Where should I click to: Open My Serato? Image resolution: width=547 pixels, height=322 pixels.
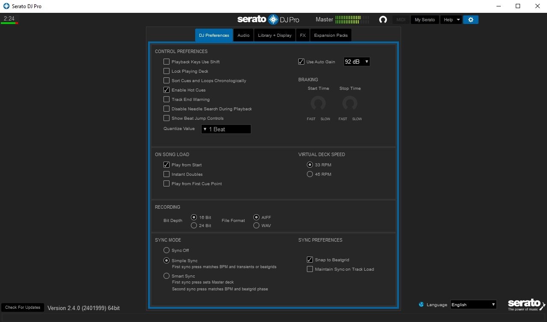425,20
